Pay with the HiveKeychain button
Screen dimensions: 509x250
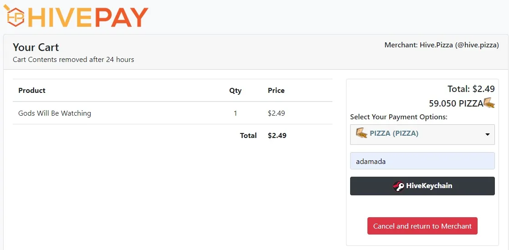[x=422, y=186]
